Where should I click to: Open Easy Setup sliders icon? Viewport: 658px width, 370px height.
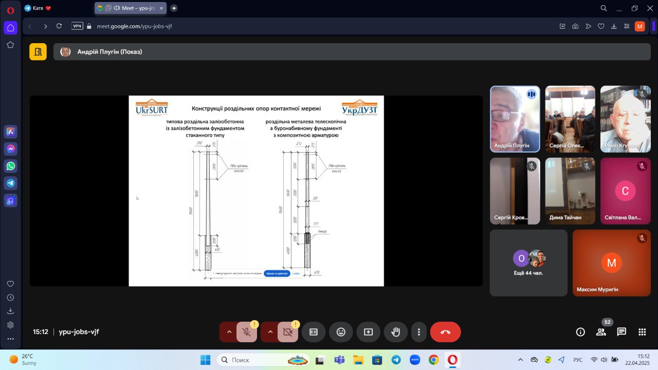pos(627,26)
